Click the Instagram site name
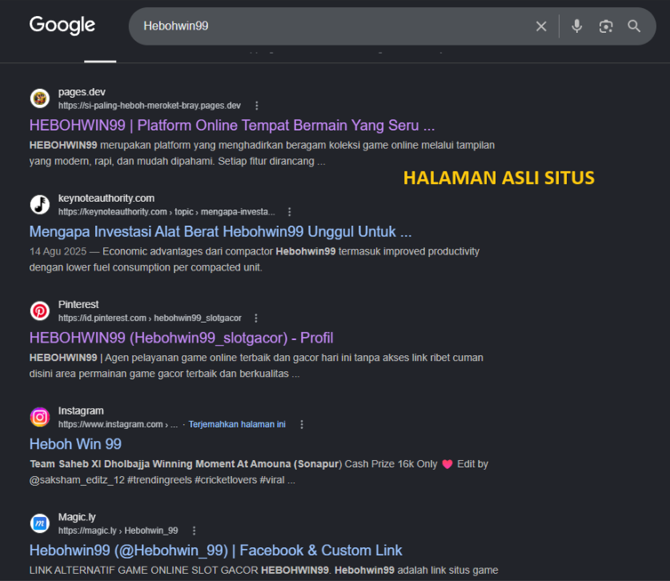This screenshot has height=581, width=670. (81, 411)
